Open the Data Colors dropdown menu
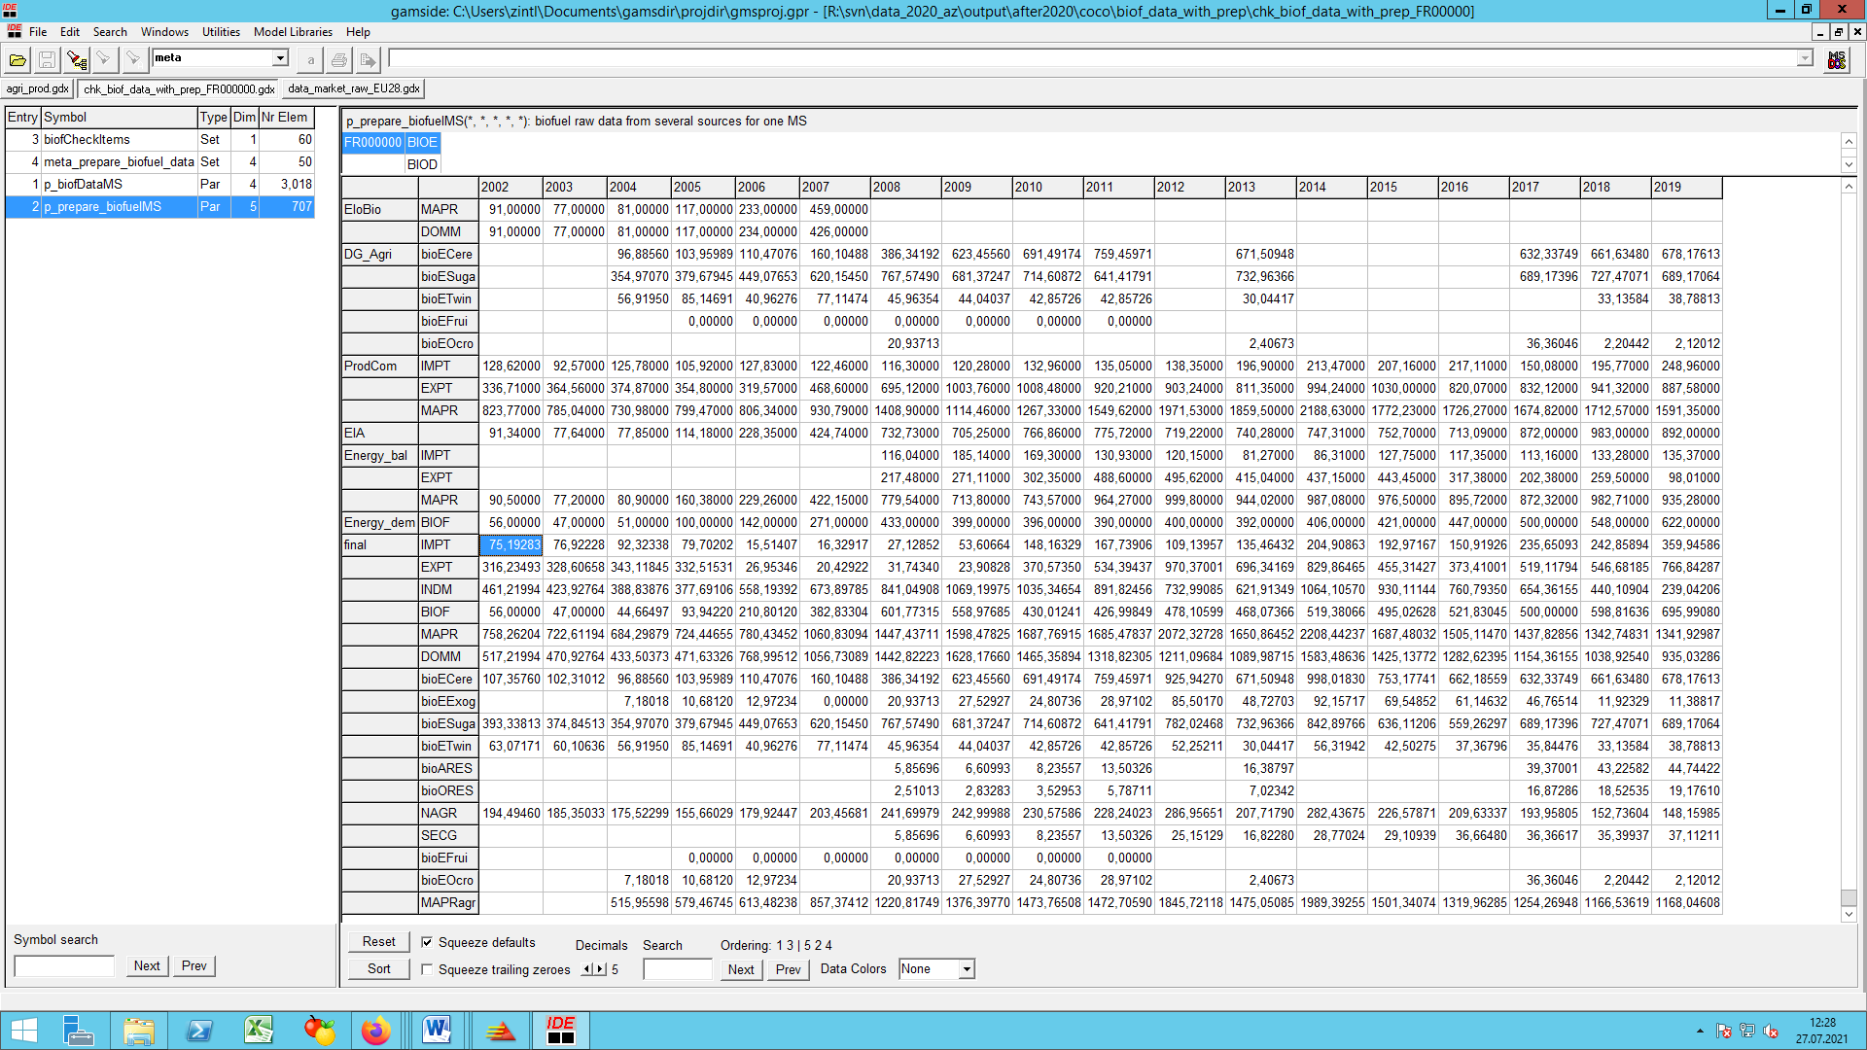This screenshot has height=1050, width=1867. tap(966, 968)
